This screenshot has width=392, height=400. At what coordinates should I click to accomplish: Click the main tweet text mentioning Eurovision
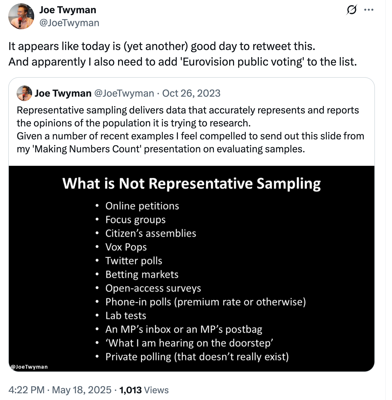point(183,54)
